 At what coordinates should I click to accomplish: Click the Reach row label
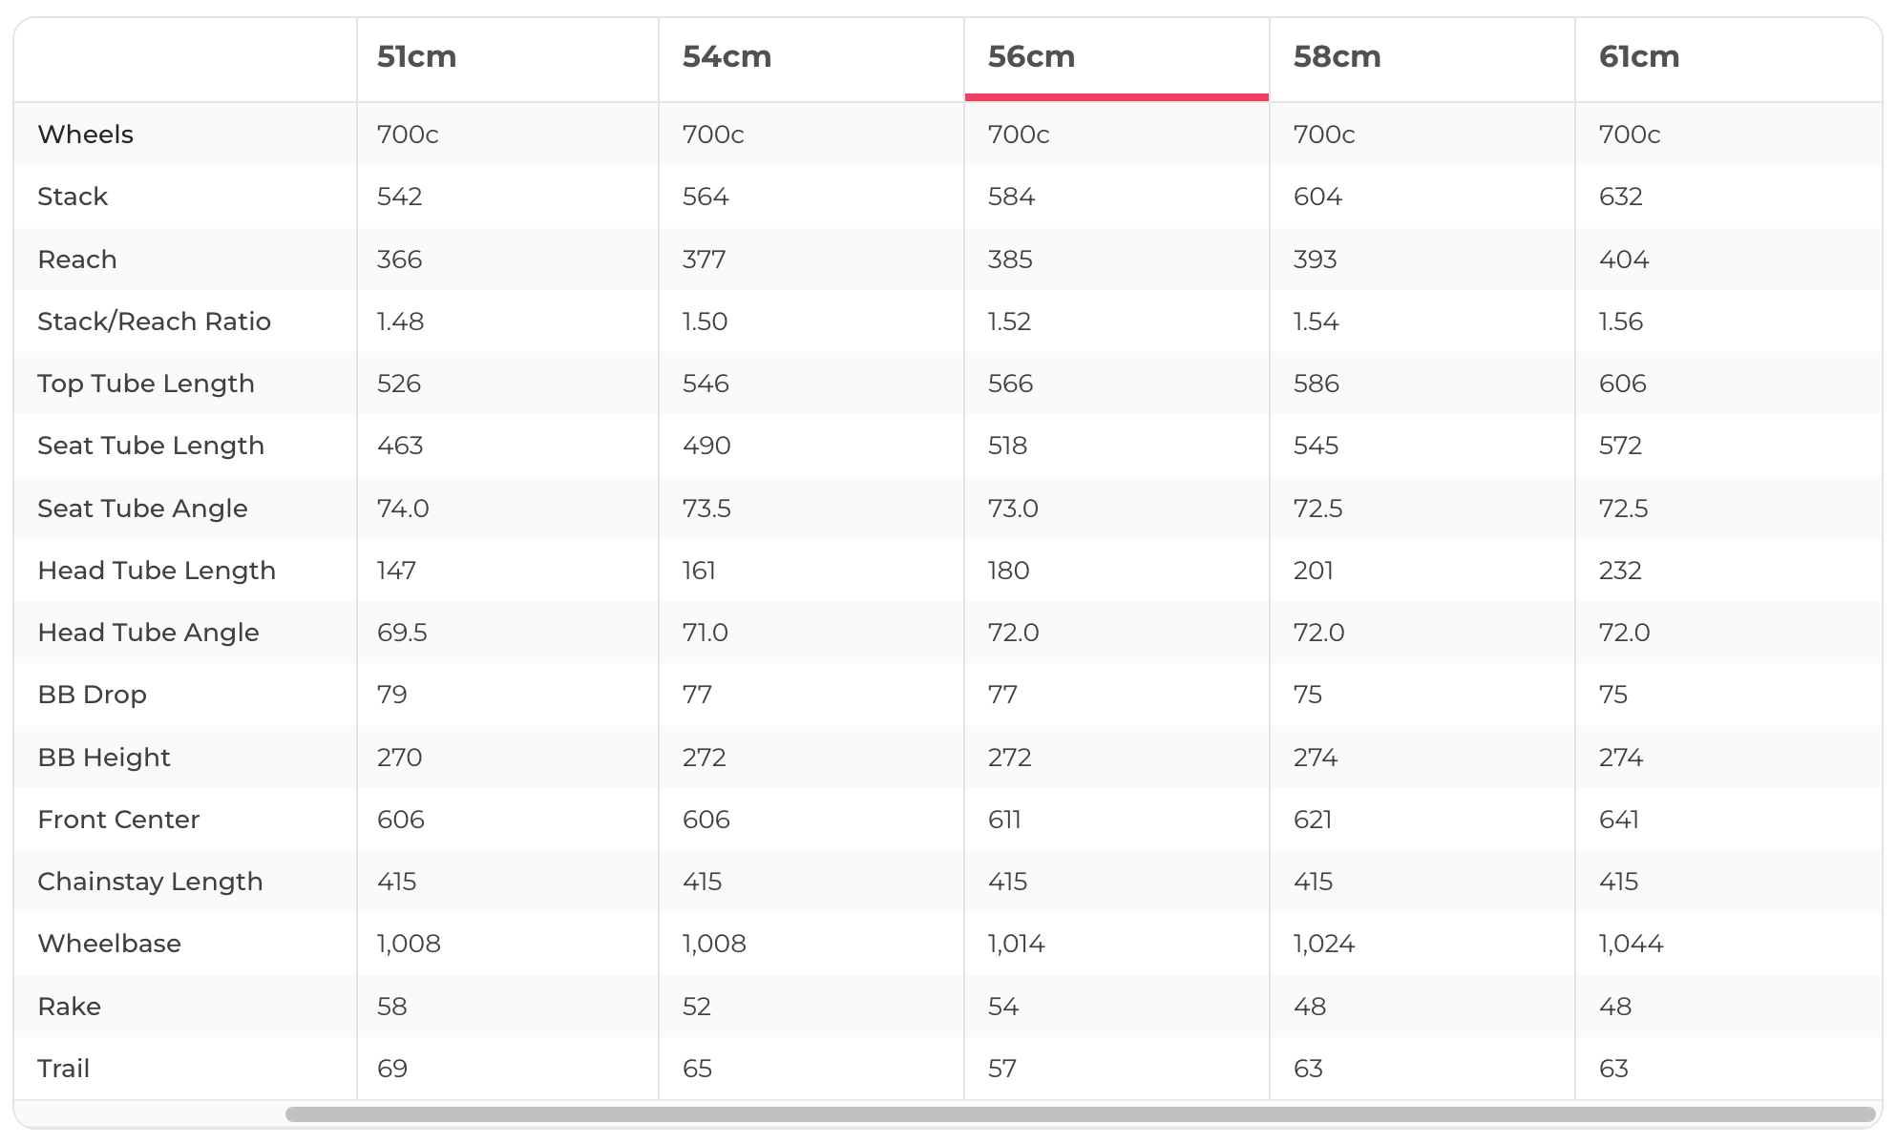point(77,260)
